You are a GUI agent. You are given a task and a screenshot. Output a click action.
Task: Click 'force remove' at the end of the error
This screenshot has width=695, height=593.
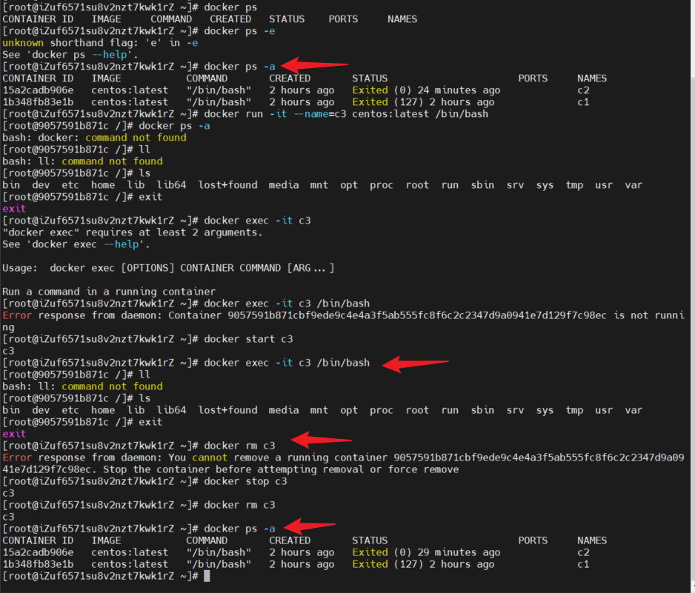pos(423,469)
